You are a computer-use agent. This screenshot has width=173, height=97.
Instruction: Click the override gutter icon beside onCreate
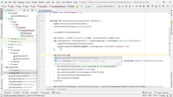42,21
